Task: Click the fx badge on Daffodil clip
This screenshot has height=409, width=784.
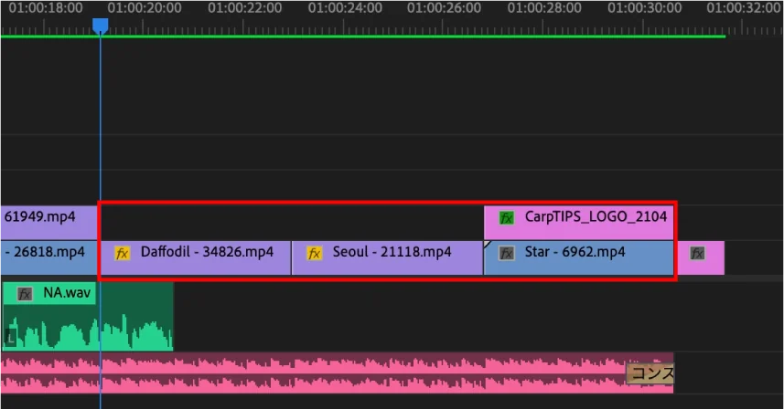Action: click(x=122, y=254)
